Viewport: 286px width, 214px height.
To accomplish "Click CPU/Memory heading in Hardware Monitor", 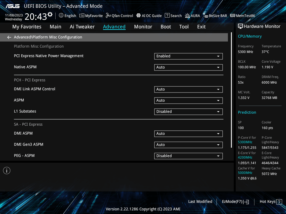I will point(250,37).
